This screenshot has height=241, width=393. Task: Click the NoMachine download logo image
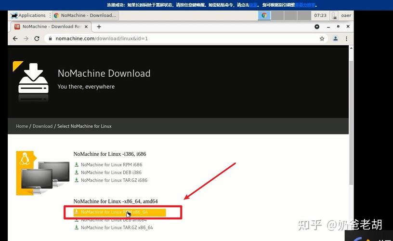(31, 81)
